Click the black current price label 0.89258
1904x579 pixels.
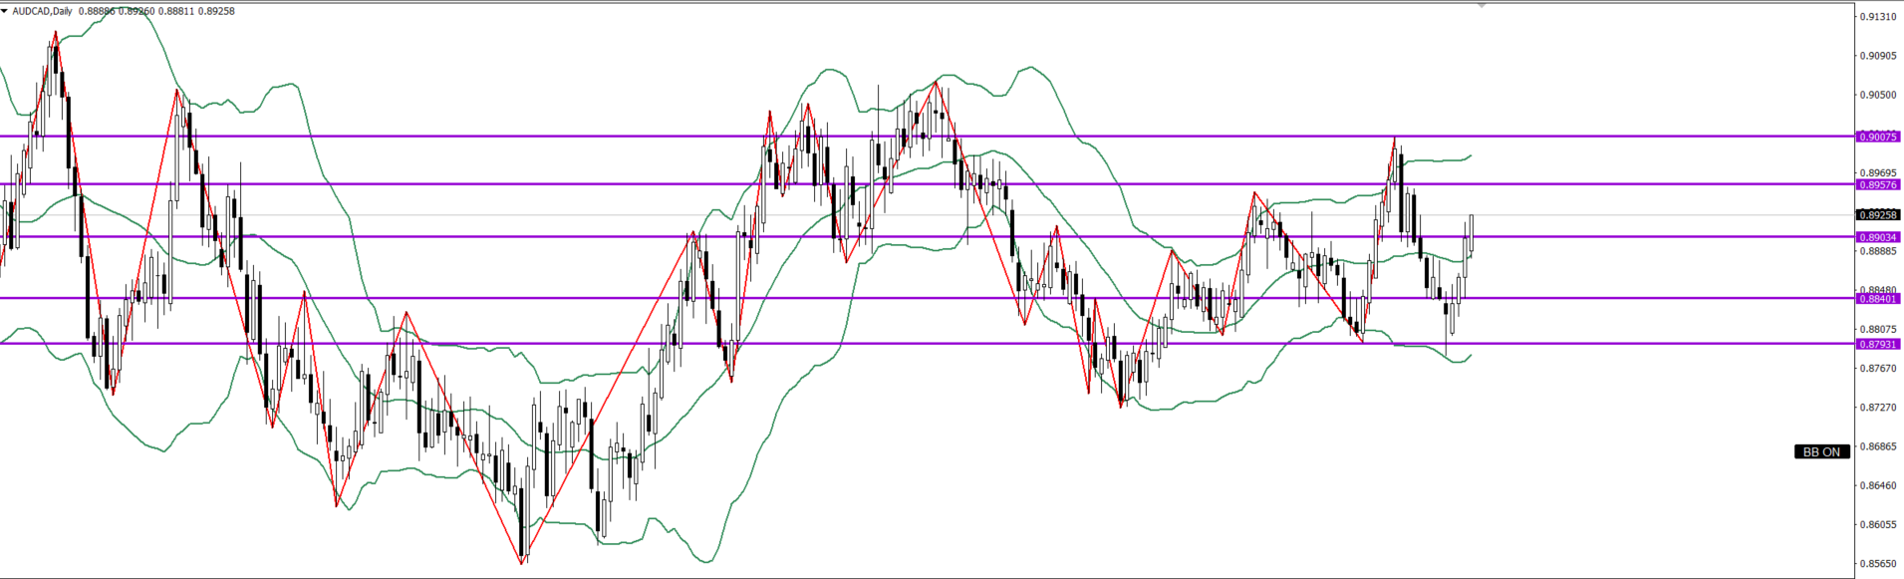pyautogui.click(x=1878, y=214)
